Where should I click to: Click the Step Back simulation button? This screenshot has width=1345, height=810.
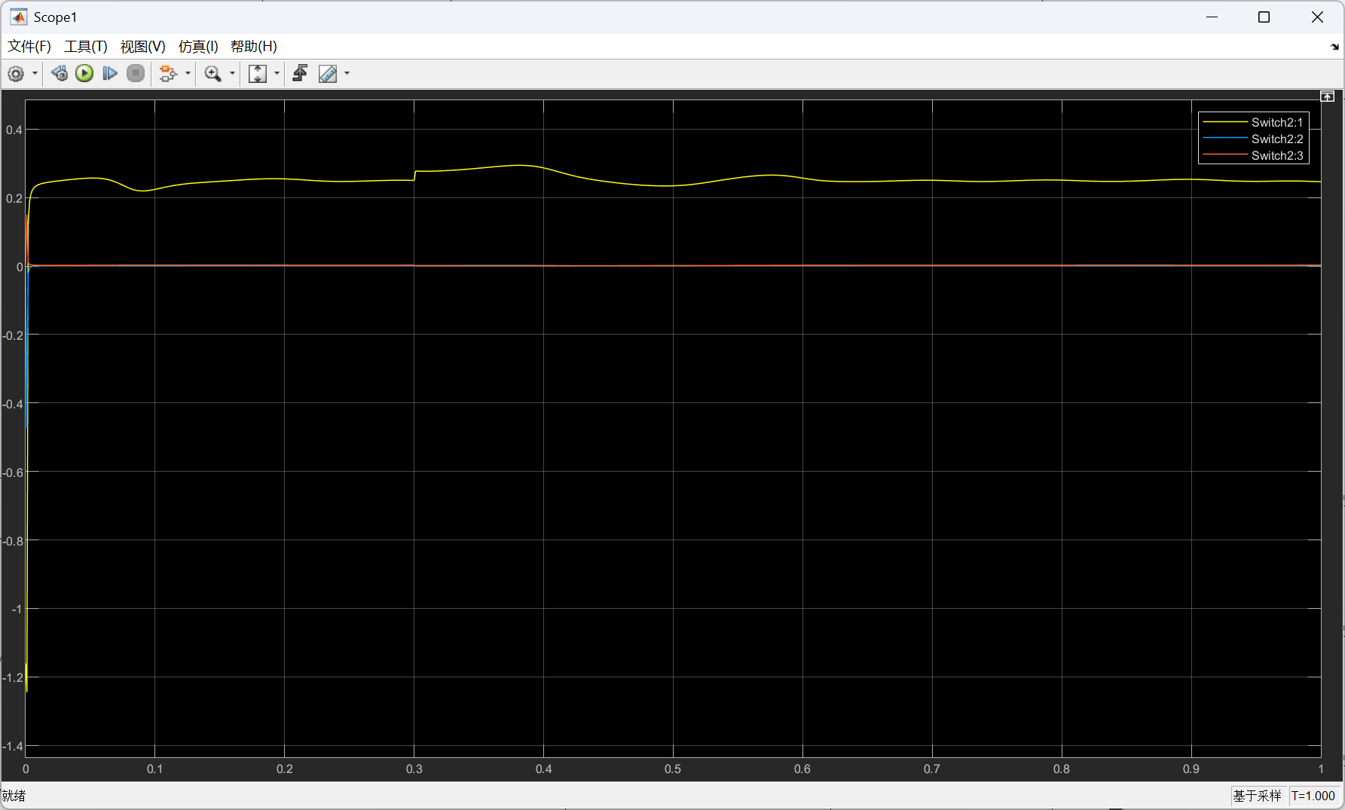coord(60,74)
